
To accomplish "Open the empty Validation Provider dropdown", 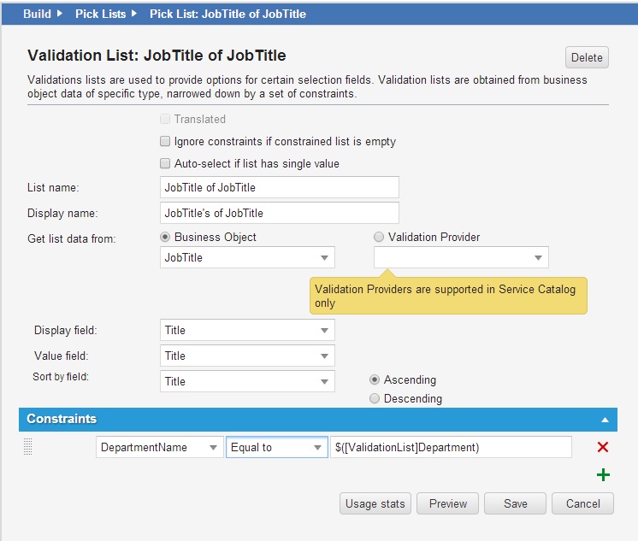I will pos(461,257).
